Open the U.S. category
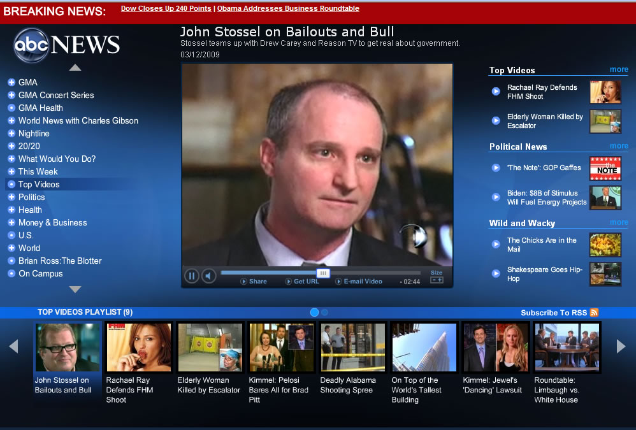This screenshot has height=430, width=636. click(x=26, y=236)
